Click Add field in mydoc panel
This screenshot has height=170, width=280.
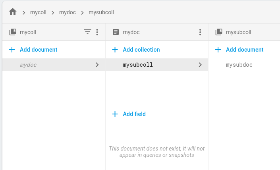[134, 114]
